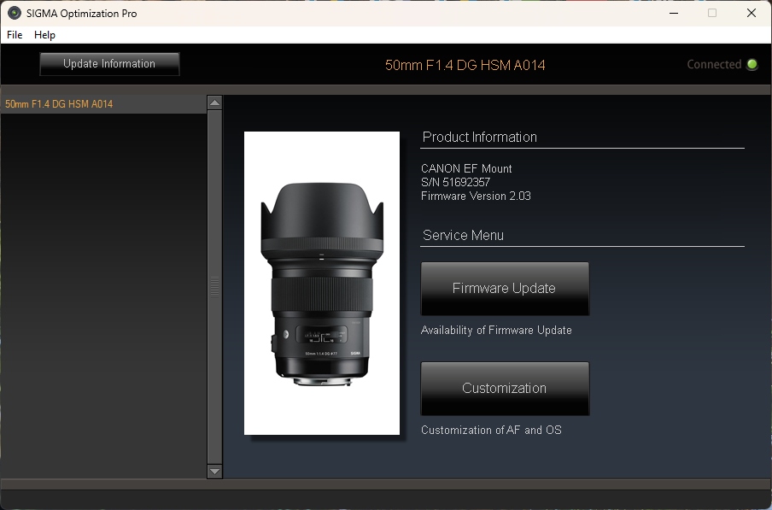Screen dimensions: 772x510
Task: Open the Help menu
Action: pyautogui.click(x=44, y=35)
